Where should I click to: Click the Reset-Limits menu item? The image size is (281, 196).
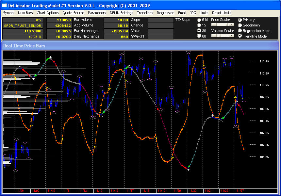(222, 13)
